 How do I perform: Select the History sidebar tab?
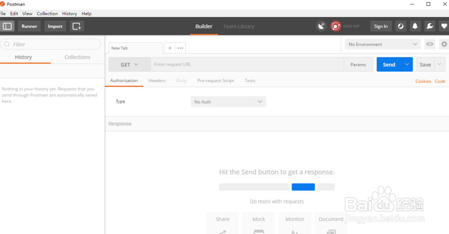(x=23, y=57)
